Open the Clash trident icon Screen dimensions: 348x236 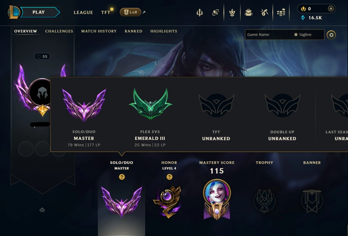pos(200,12)
